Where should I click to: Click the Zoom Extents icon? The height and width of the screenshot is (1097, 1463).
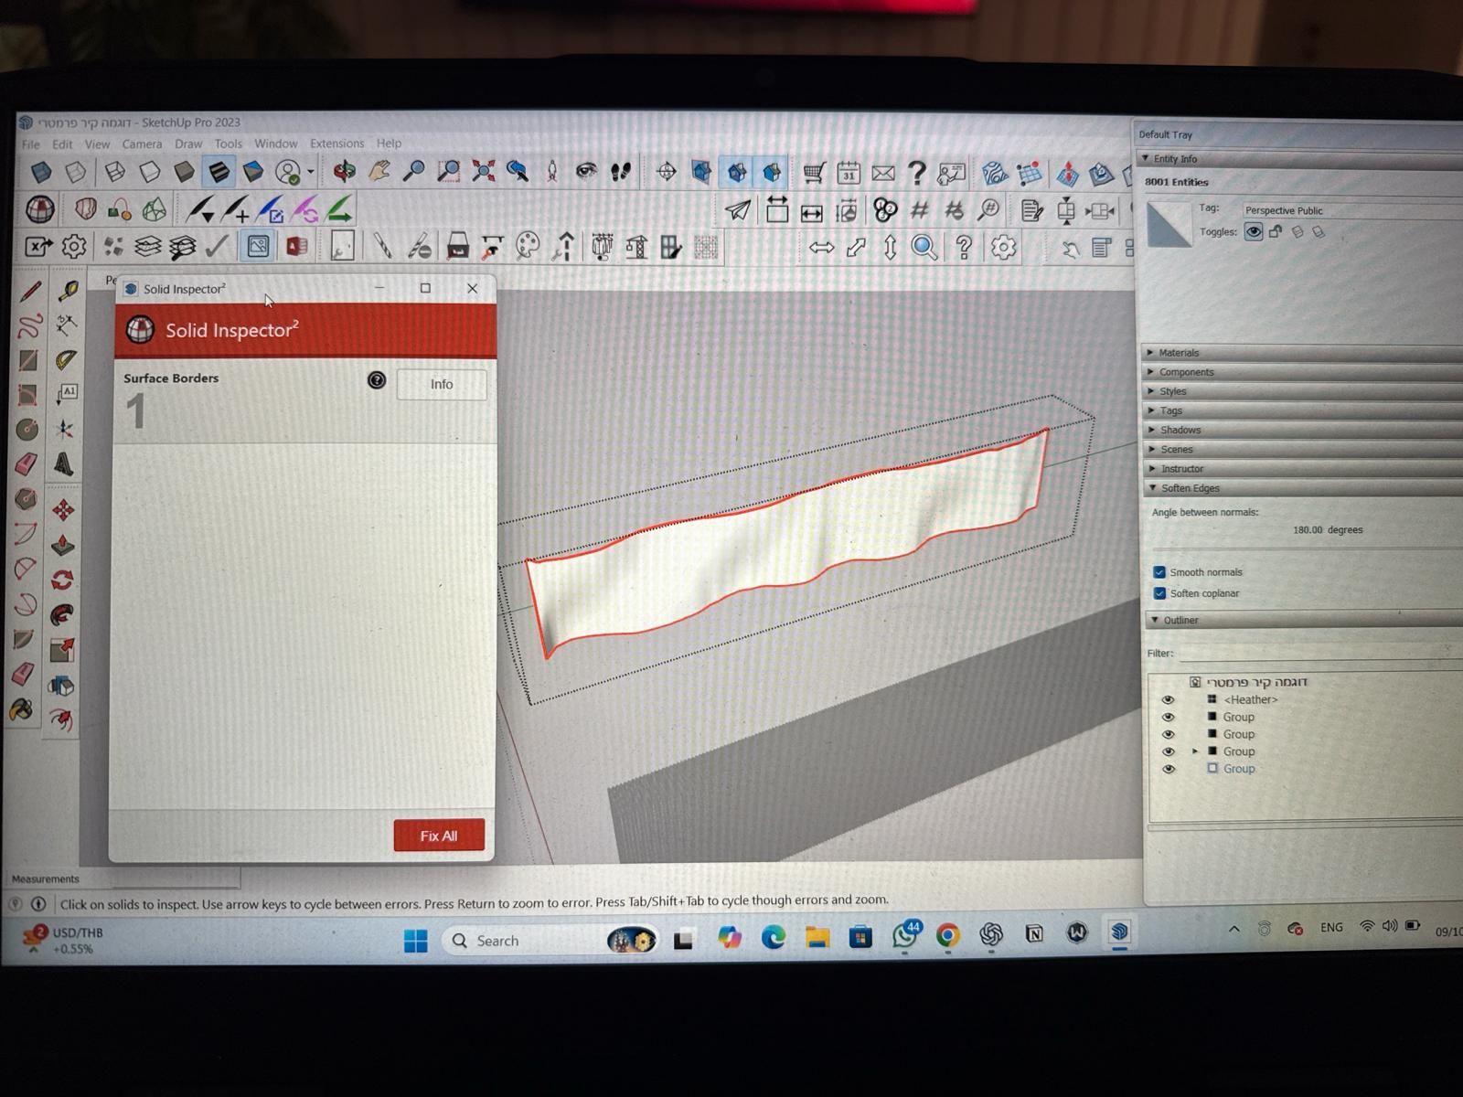(483, 171)
